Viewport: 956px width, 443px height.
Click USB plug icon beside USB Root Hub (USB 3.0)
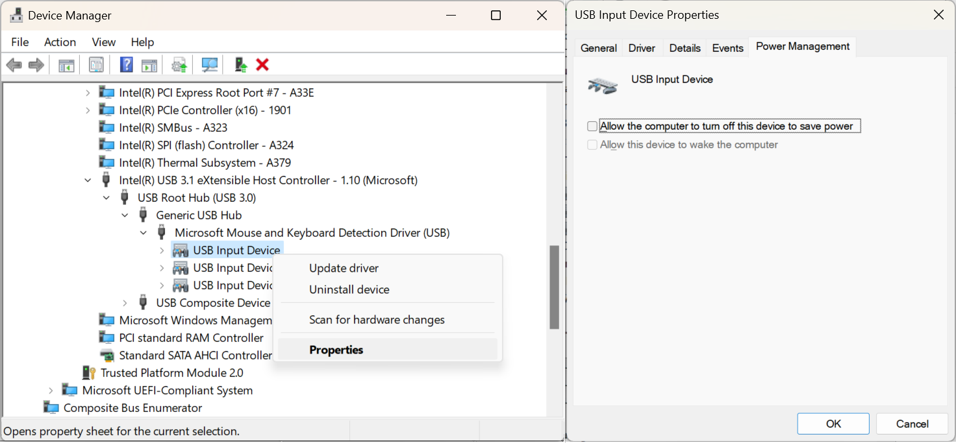tap(125, 198)
